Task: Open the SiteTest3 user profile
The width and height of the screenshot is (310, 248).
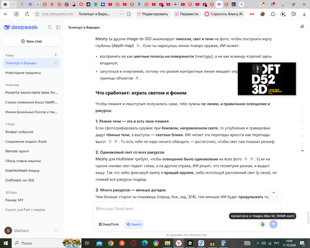Action: pos(17,231)
